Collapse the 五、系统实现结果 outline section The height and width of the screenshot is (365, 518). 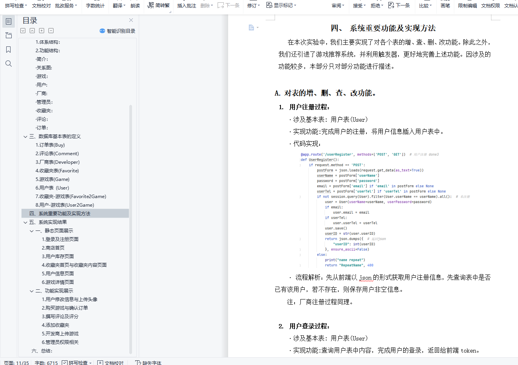pyautogui.click(x=25, y=222)
